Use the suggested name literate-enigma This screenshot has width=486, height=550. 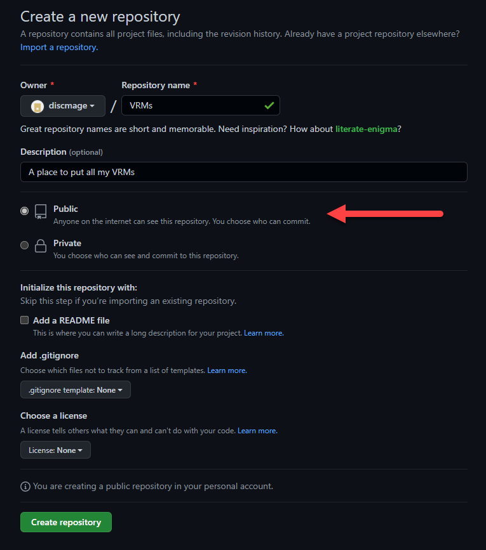coord(367,129)
